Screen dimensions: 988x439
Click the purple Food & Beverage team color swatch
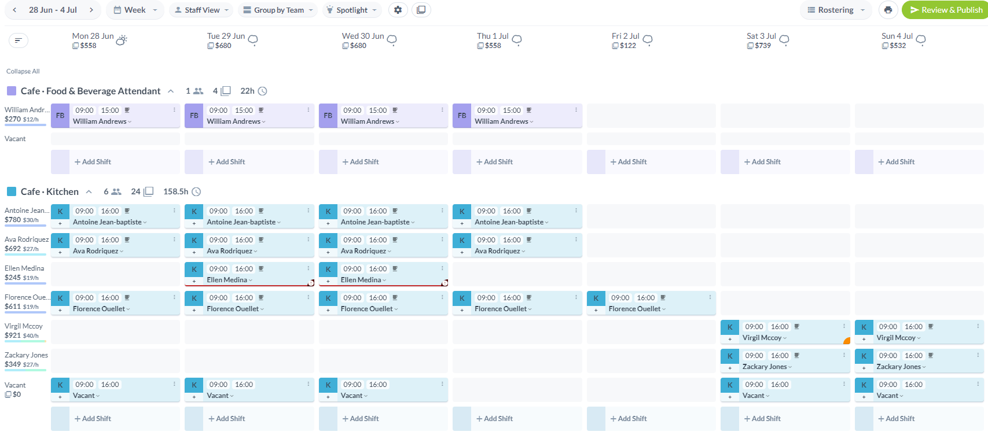pyautogui.click(x=12, y=91)
